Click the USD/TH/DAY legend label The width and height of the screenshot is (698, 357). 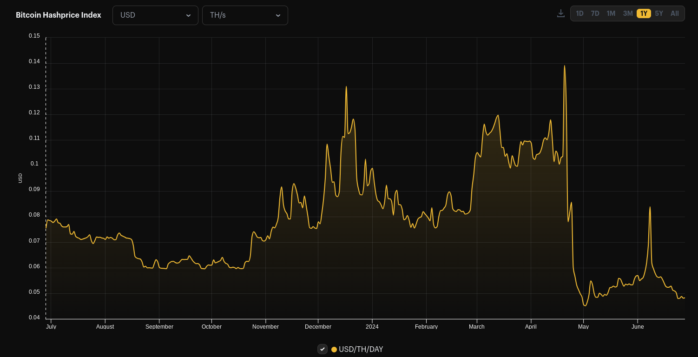click(x=361, y=349)
